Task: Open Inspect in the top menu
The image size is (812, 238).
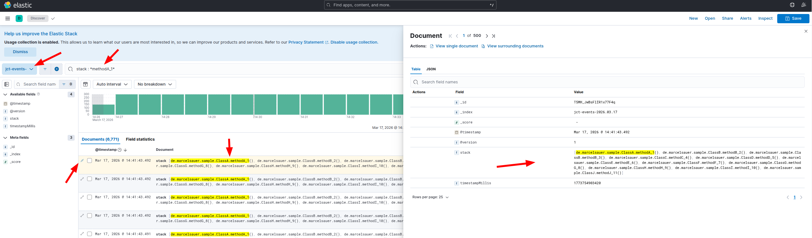Action: (x=765, y=18)
